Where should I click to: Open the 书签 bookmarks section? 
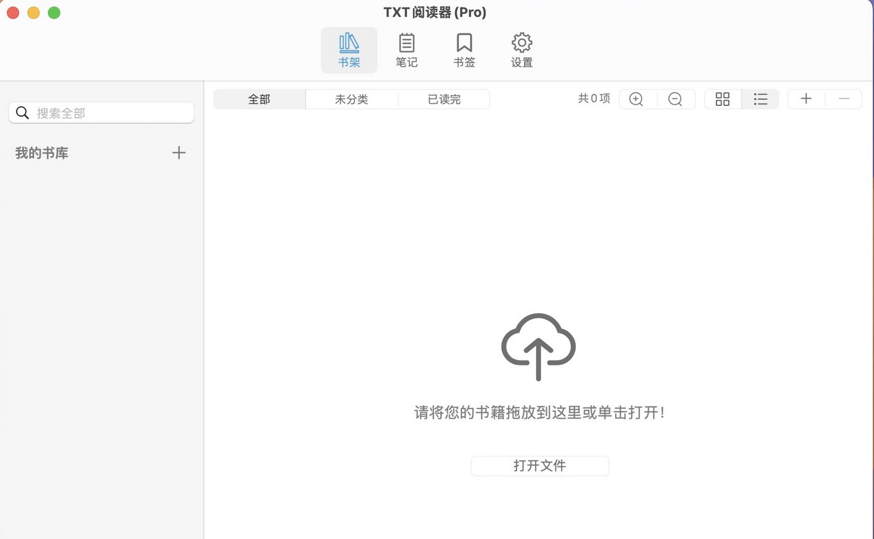click(x=464, y=50)
